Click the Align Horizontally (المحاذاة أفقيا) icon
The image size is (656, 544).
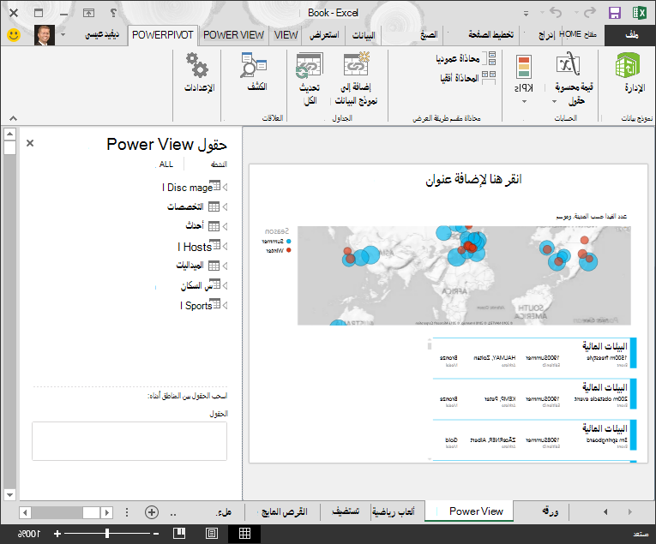click(489, 78)
